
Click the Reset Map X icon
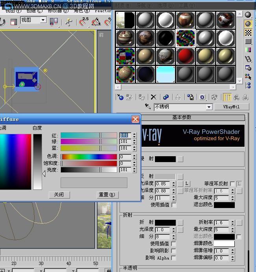pos(153,97)
